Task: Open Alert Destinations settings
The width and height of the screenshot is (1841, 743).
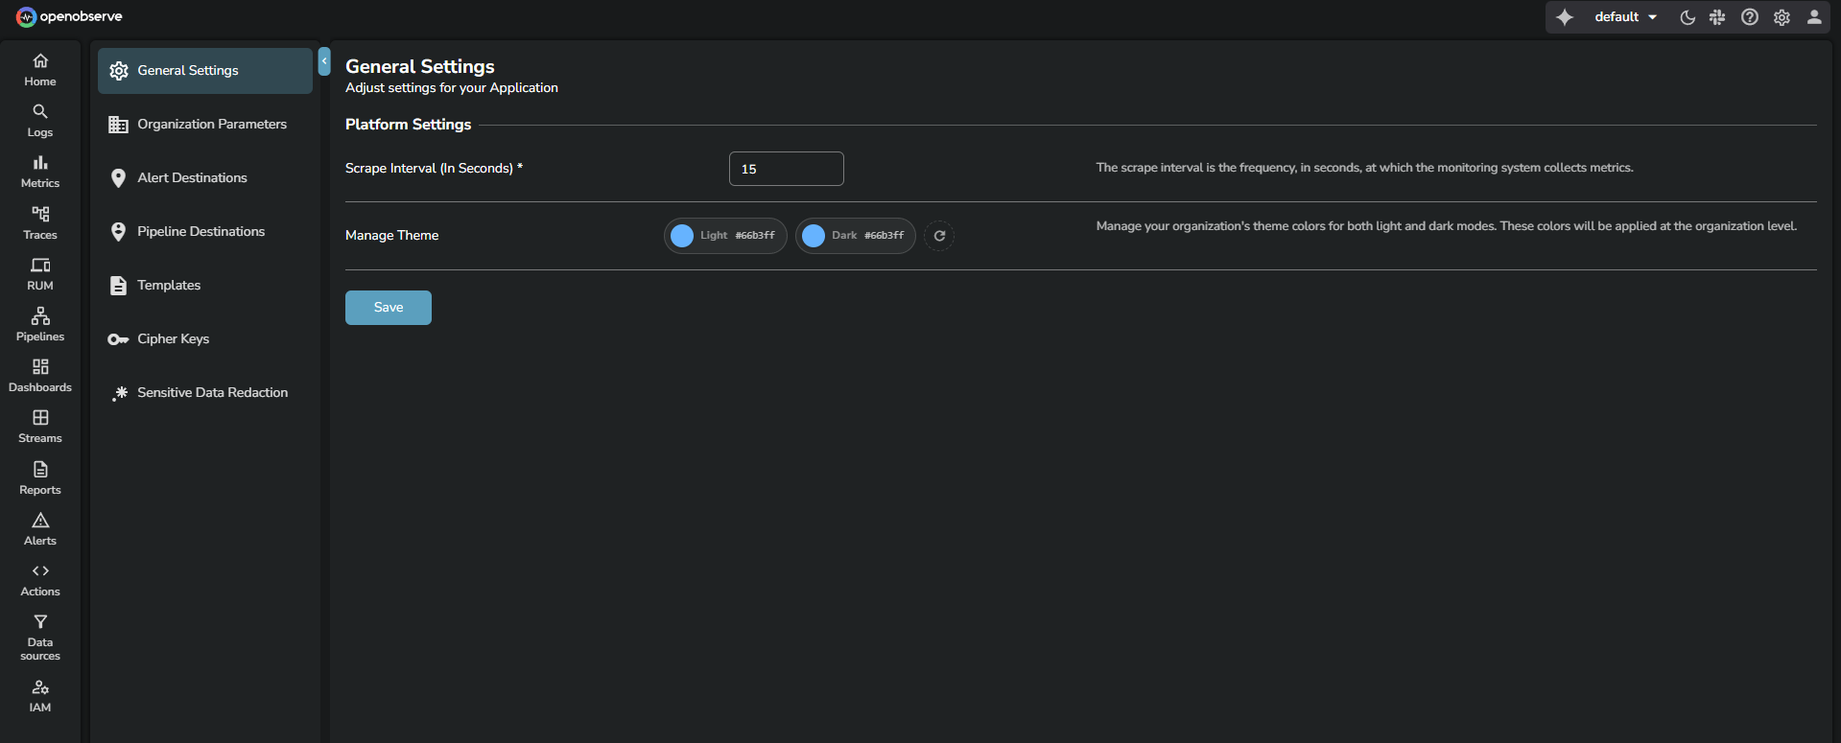Action: (x=205, y=178)
